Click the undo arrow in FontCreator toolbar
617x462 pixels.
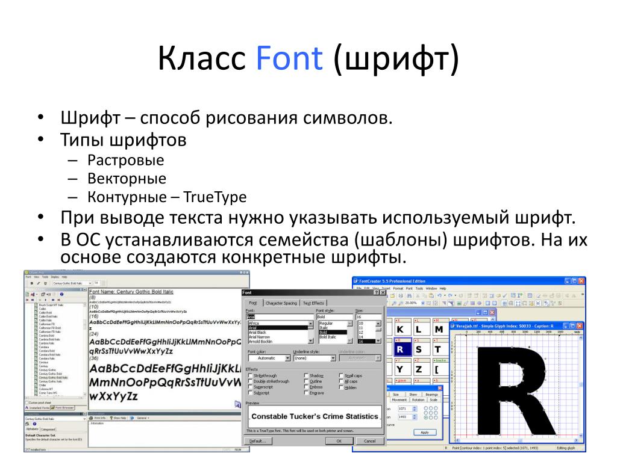click(x=439, y=295)
